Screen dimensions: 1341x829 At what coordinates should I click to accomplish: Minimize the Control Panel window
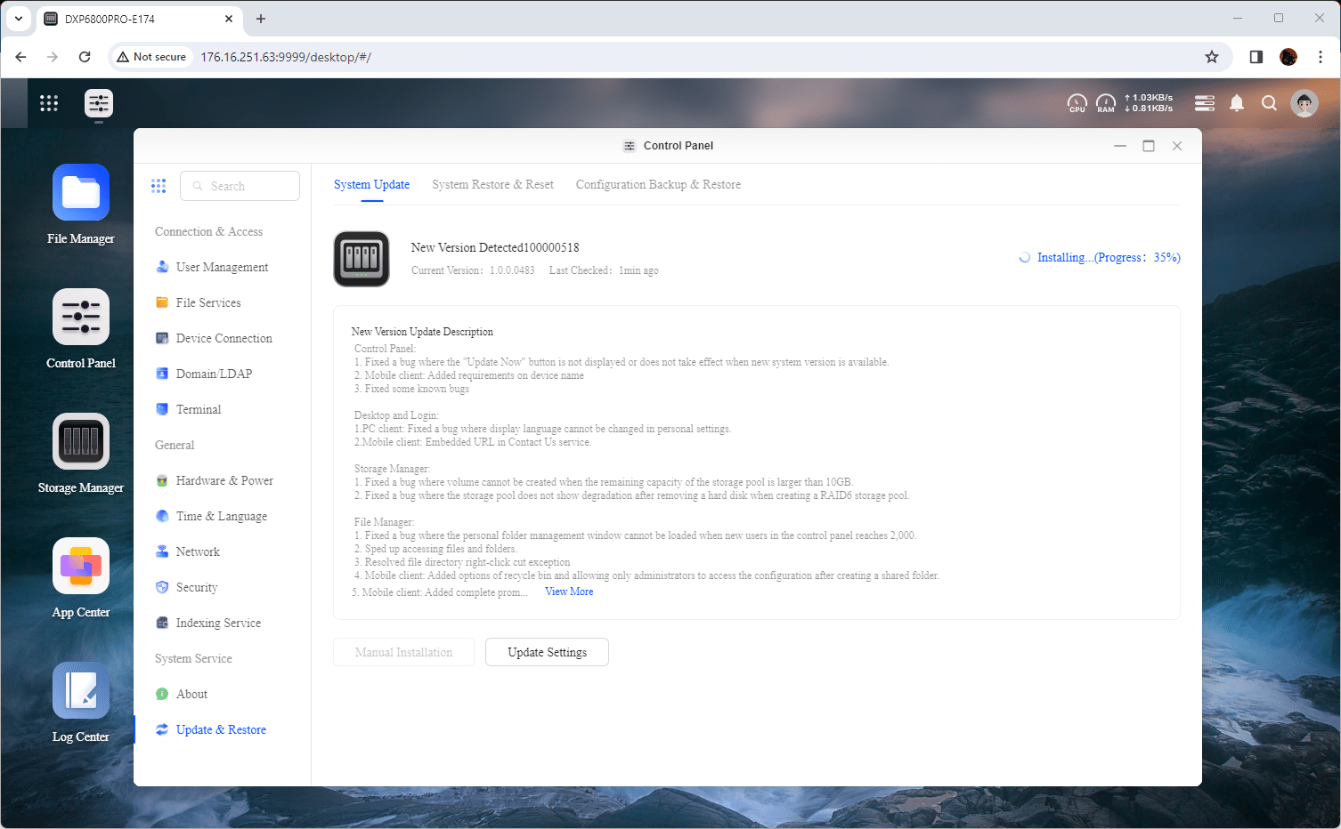1120,146
